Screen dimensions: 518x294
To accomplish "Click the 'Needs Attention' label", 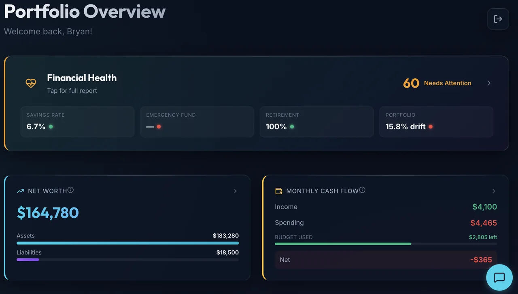I will tap(448, 83).
